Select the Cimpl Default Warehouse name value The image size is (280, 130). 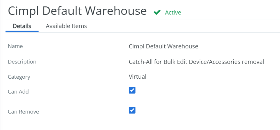pos(163,46)
